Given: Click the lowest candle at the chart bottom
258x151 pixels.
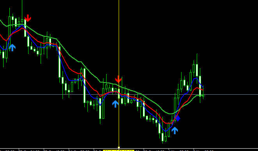Looking at the screenshot, I should (x=162, y=137).
